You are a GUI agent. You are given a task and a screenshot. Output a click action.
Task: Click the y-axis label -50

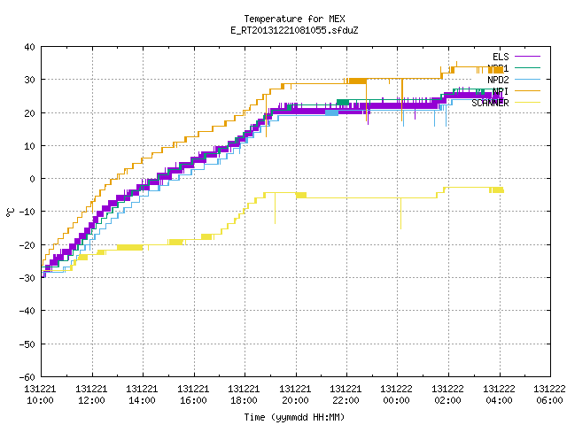27,344
